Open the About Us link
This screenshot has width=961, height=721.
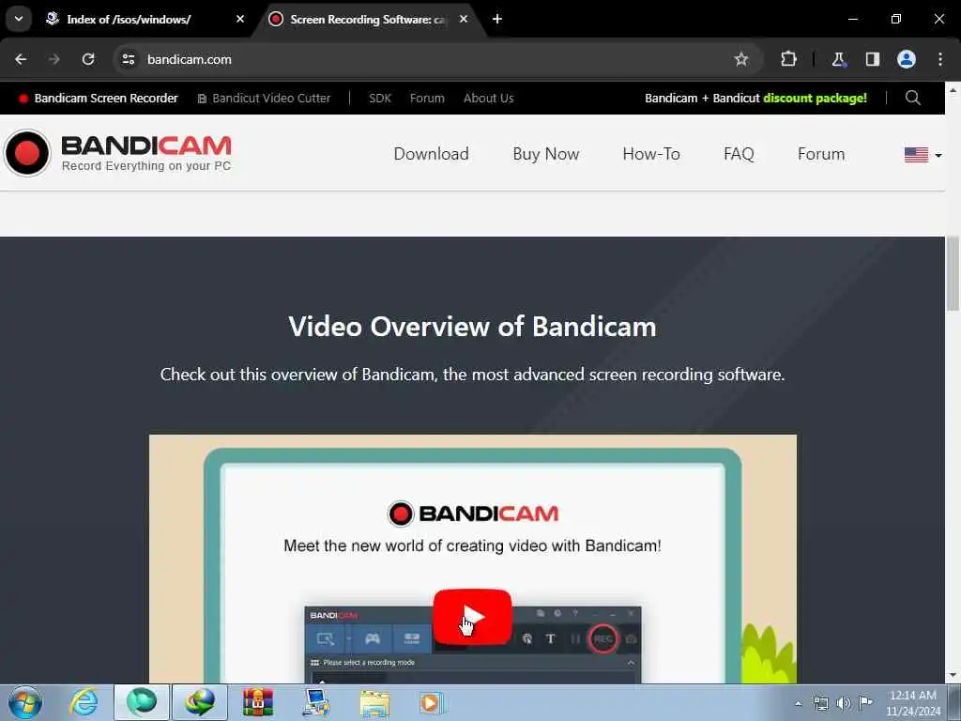pos(488,98)
